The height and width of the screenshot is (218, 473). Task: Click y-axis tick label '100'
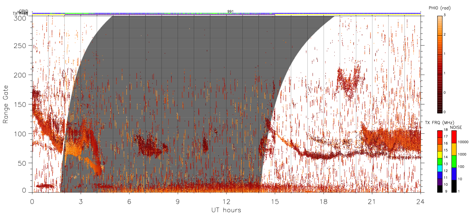[20, 134]
